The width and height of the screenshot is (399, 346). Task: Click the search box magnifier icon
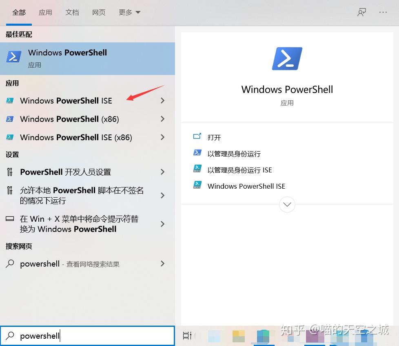pos(10,335)
